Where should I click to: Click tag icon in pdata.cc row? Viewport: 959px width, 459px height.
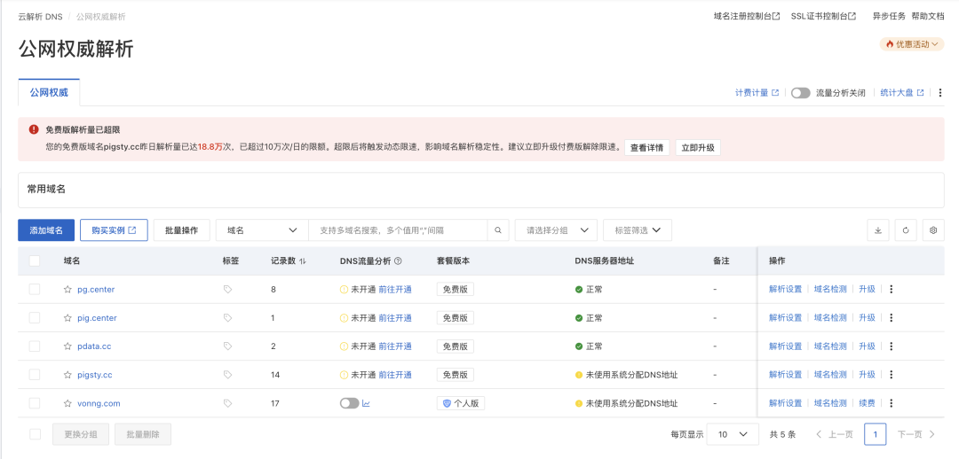click(227, 346)
